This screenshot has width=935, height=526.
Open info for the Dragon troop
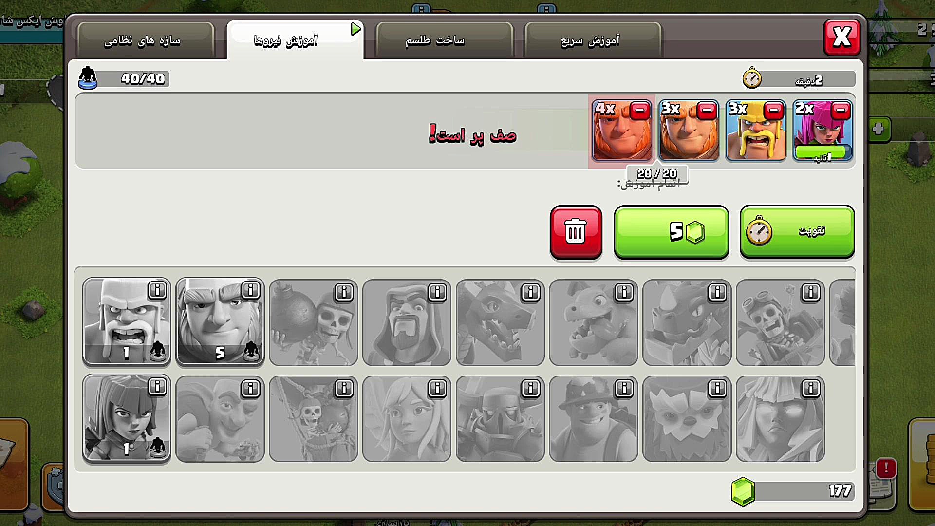(x=531, y=292)
